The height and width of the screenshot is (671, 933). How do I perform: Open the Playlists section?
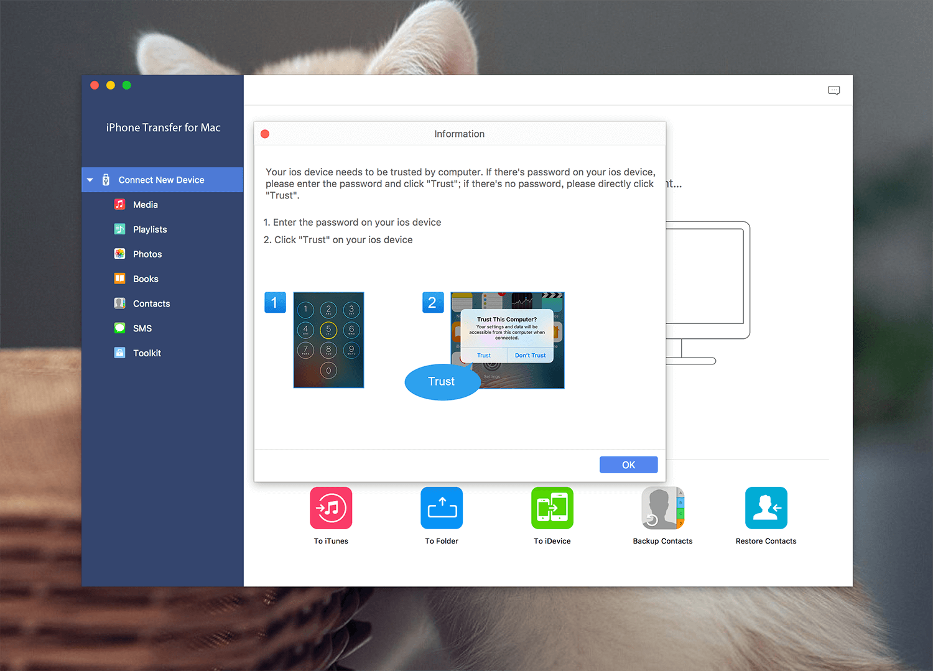click(150, 229)
